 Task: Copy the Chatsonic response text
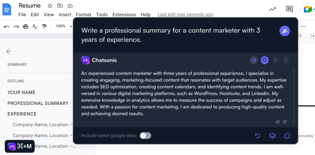pyautogui.click(x=254, y=60)
